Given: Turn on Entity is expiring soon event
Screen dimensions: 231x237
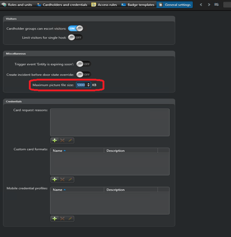Looking at the screenshot, I should point(84,64).
